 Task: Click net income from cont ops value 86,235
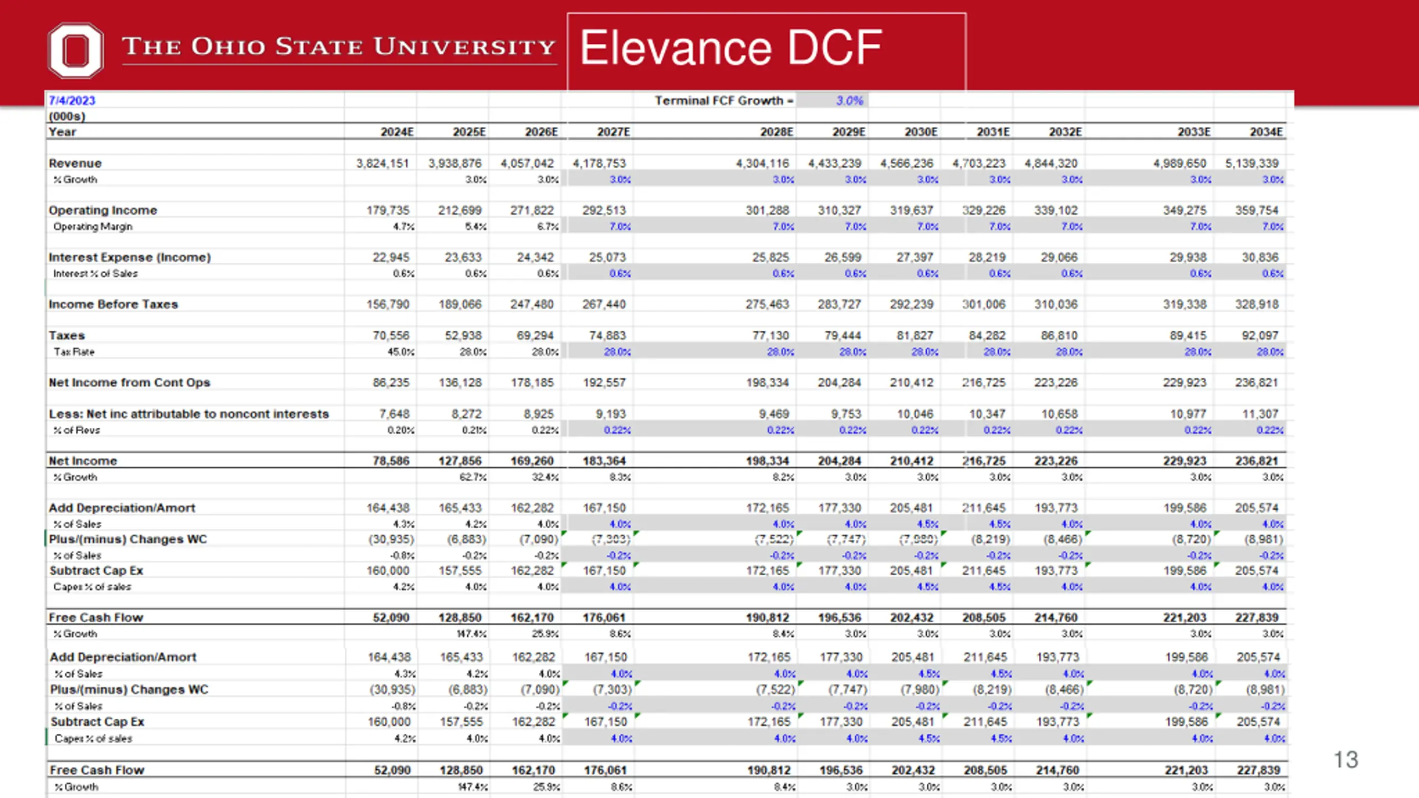tap(391, 383)
